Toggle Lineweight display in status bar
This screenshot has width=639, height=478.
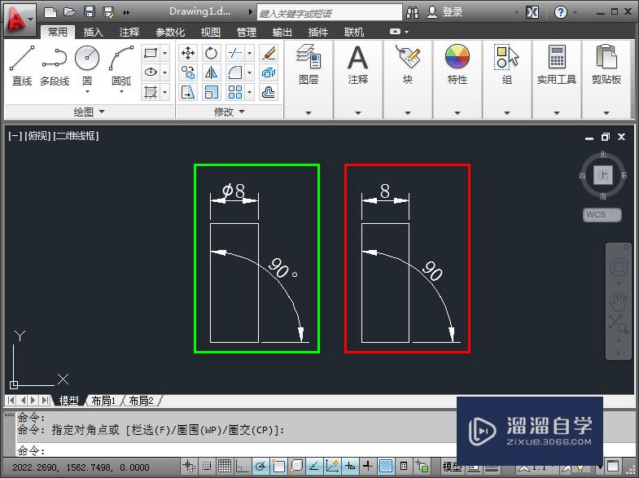pos(368,466)
